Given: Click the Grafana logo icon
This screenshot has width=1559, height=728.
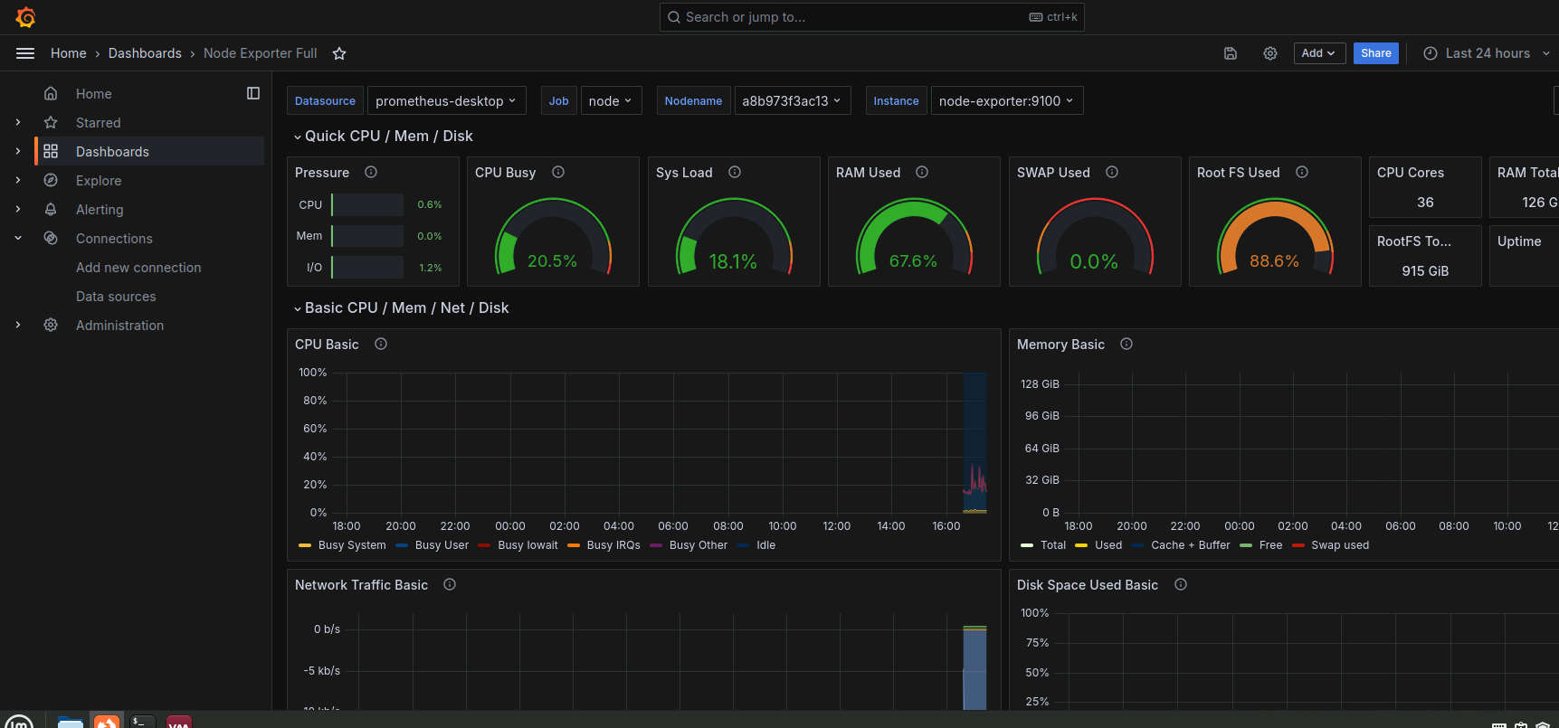Looking at the screenshot, I should click(25, 17).
